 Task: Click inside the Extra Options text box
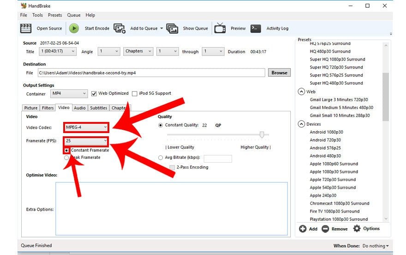(x=172, y=209)
